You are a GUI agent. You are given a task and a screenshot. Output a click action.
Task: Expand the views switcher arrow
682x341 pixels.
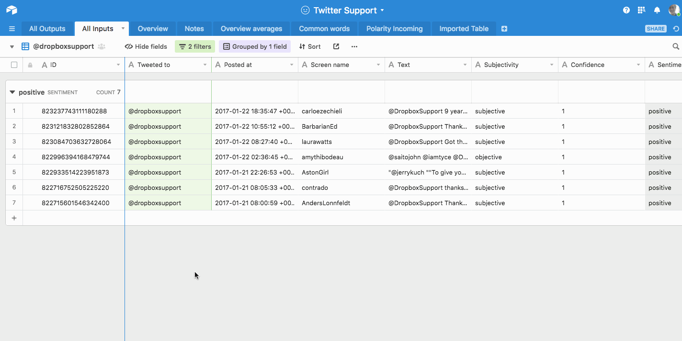pos(12,47)
